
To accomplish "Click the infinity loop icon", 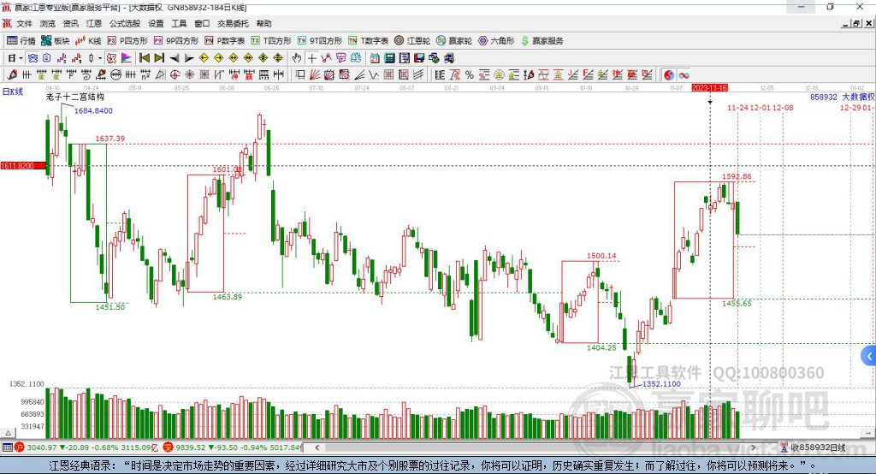I will (684, 75).
